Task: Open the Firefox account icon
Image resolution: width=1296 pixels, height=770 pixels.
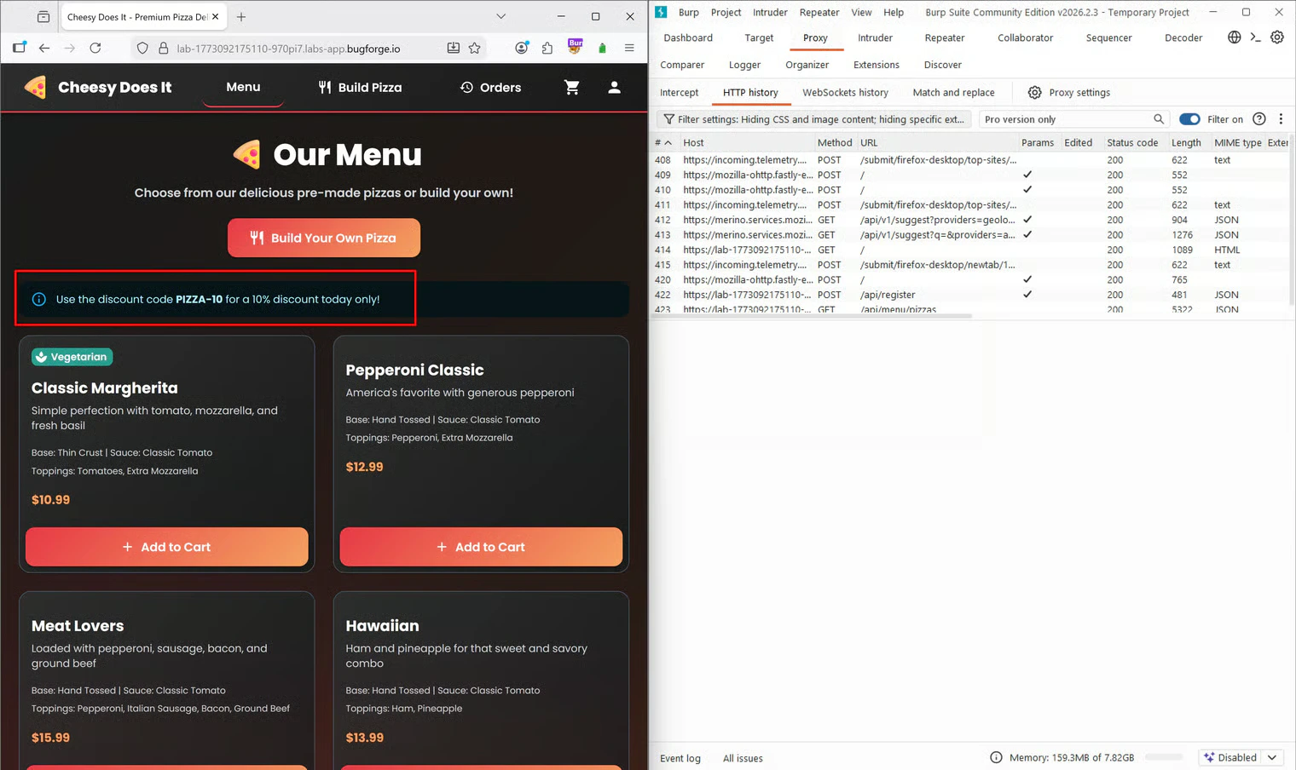Action: point(521,49)
